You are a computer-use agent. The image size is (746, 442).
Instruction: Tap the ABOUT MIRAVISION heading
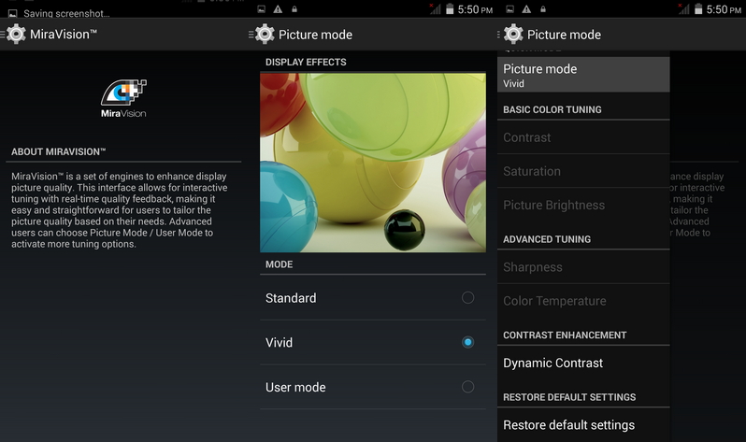[x=59, y=151]
